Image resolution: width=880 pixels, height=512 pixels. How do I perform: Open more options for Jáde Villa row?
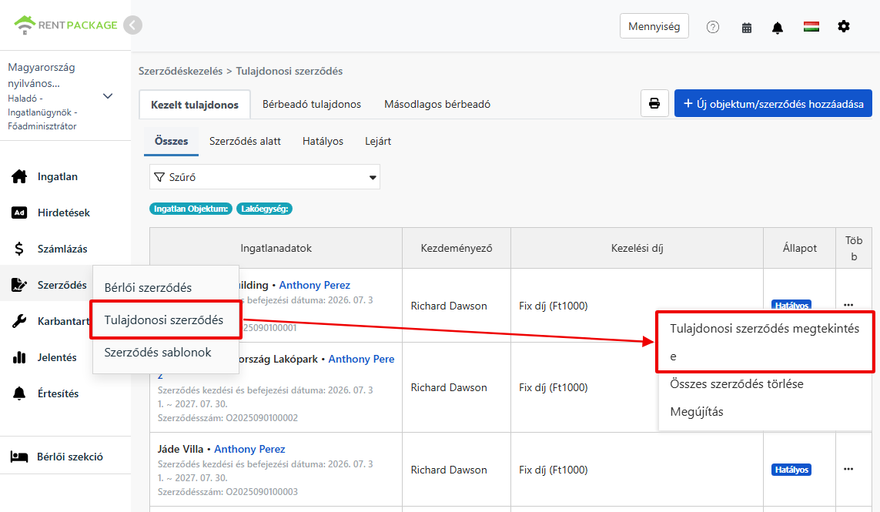click(848, 469)
